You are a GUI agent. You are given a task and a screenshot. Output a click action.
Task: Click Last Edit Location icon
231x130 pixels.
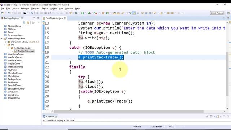168,13
